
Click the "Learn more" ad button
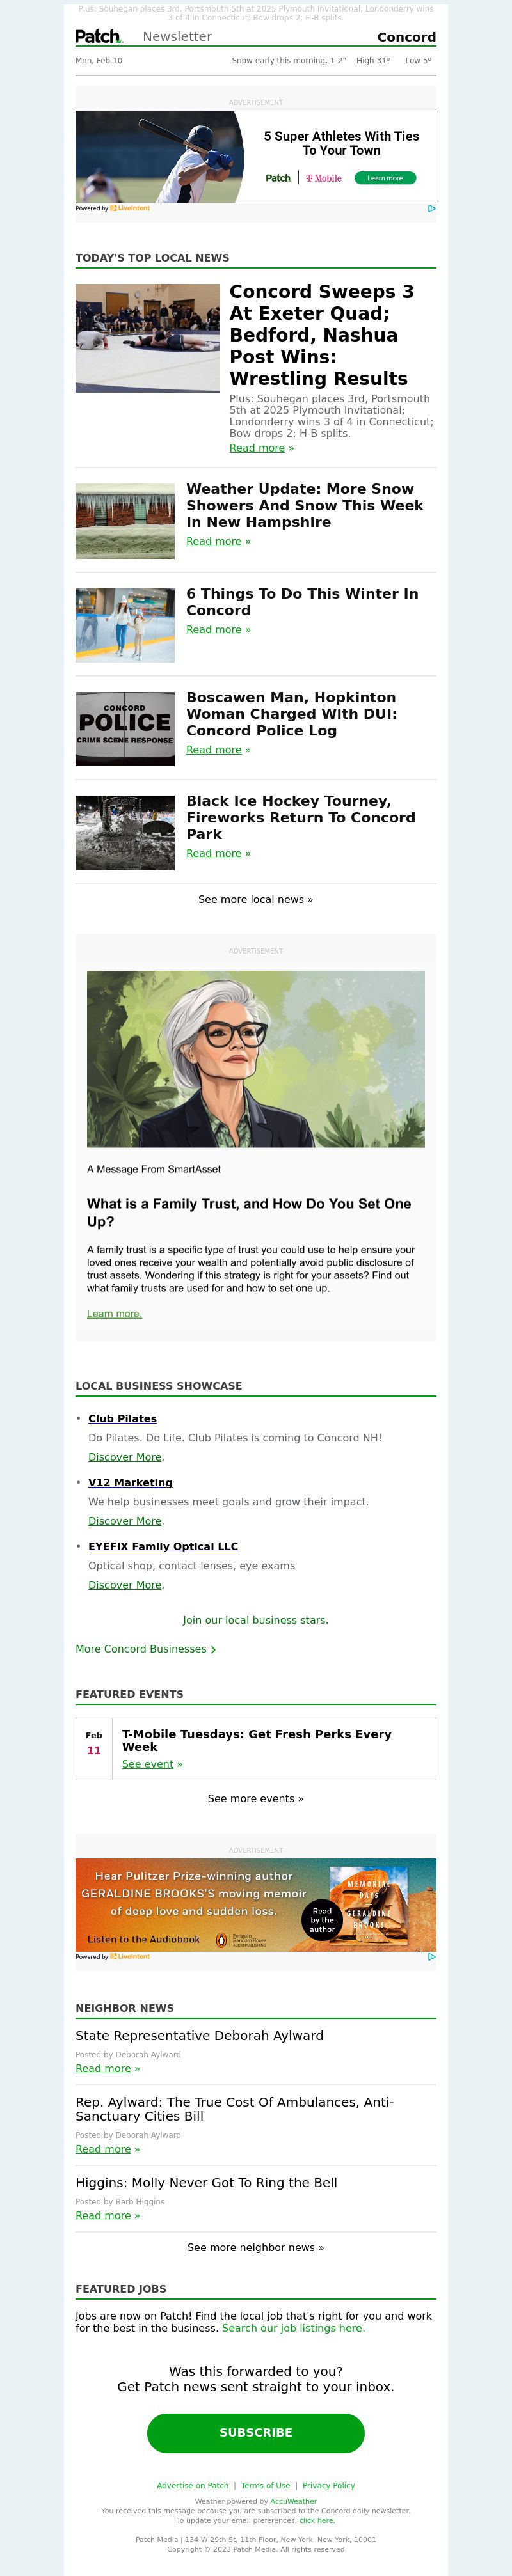(x=385, y=178)
